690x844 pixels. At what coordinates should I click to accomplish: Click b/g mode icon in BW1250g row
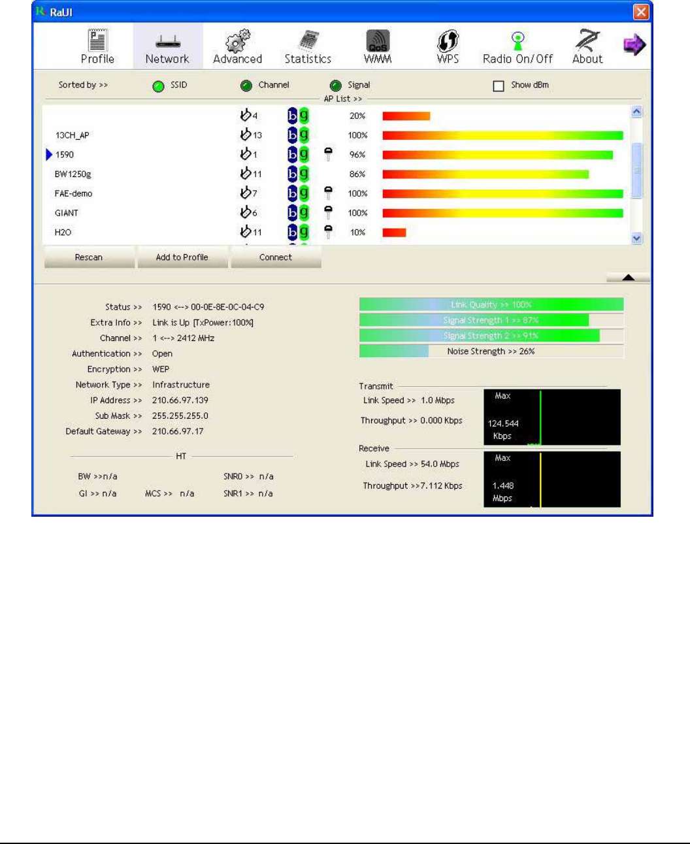(298, 174)
